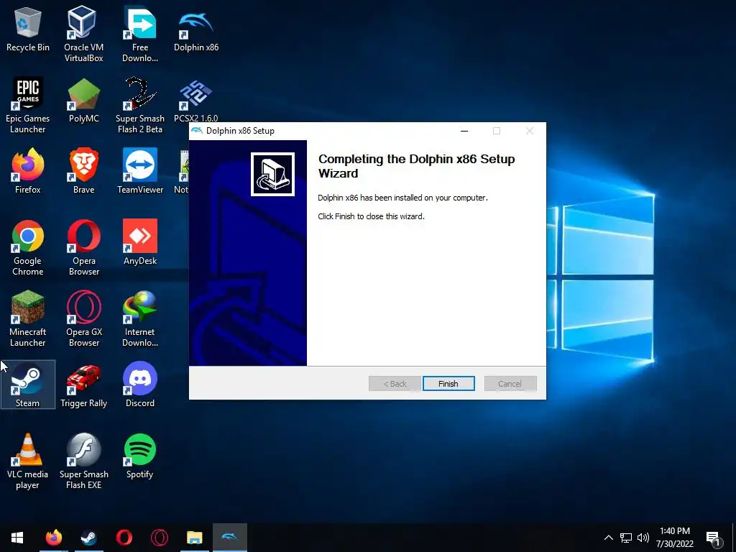Select the TeamViewer desktop shortcut
Viewport: 736px width, 552px height.
[140, 172]
